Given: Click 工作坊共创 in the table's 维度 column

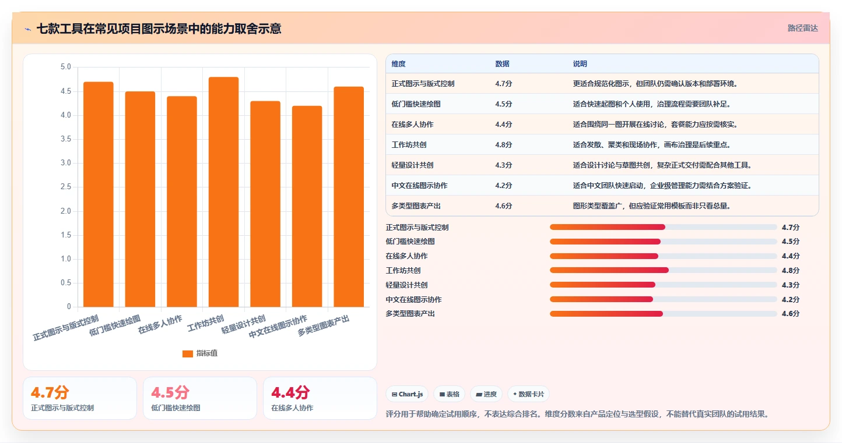Looking at the screenshot, I should (x=409, y=145).
